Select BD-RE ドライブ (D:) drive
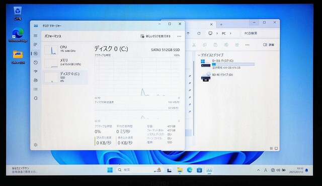 click(x=217, y=77)
